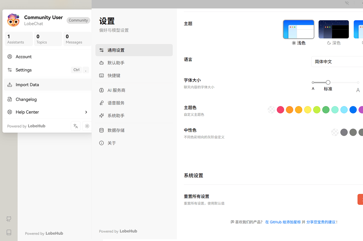This screenshot has height=241, width=363.
Task: Select the 通用设置 settings tab
Action: coord(134,50)
